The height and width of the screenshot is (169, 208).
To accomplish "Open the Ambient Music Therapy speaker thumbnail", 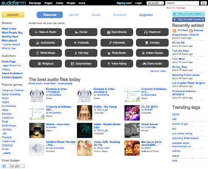I will (x=37, y=148).
